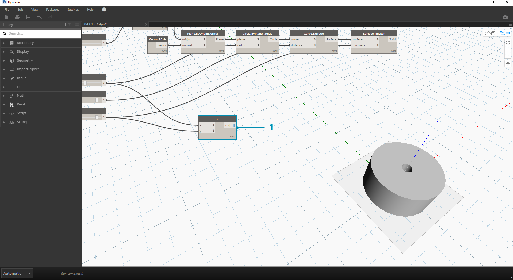This screenshot has height=280, width=513.
Task: Expand the Math library category
Action: tap(21, 96)
